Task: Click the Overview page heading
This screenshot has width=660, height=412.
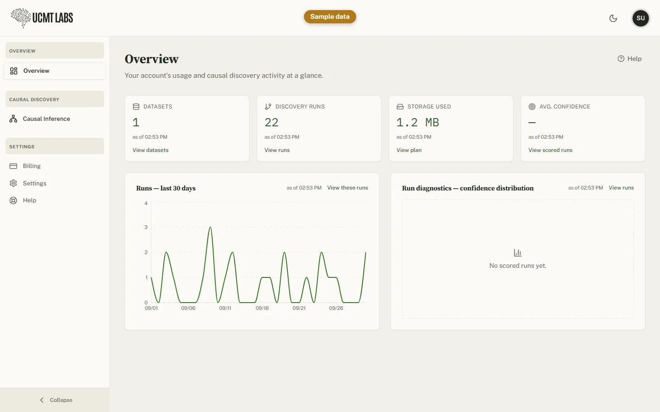Action: (152, 59)
